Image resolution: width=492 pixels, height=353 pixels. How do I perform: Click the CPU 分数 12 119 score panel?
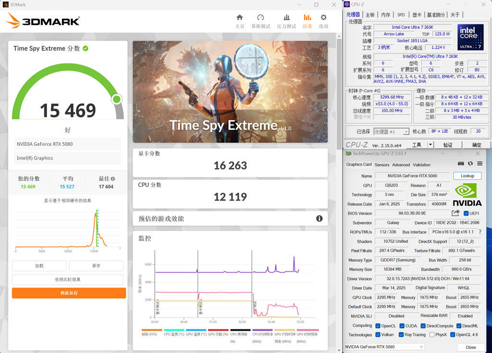coord(230,194)
